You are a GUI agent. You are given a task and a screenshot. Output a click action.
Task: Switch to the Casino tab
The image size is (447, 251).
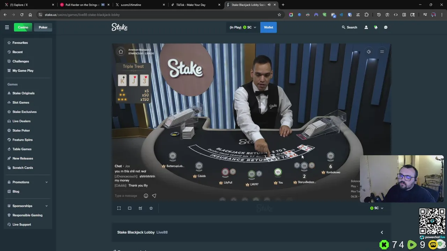click(23, 27)
